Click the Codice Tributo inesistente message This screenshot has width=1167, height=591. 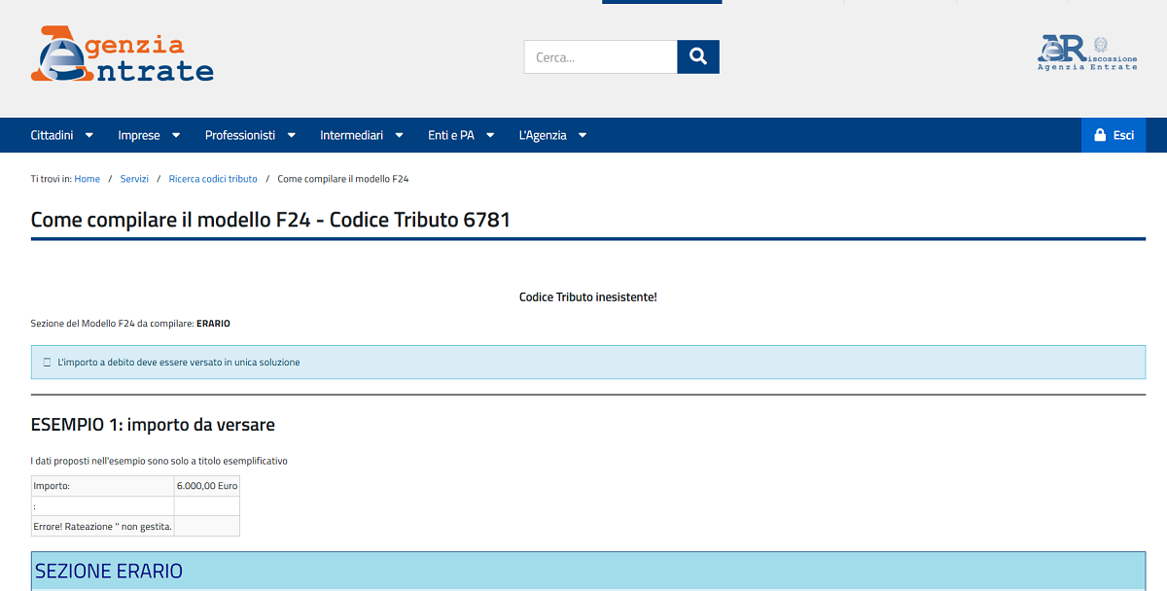588,296
